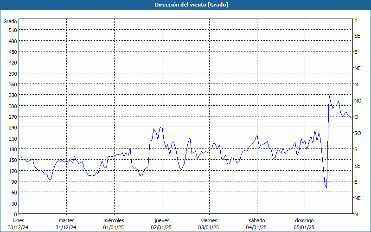
Task: Click the 'sábado' day label
Action: pyautogui.click(x=257, y=220)
